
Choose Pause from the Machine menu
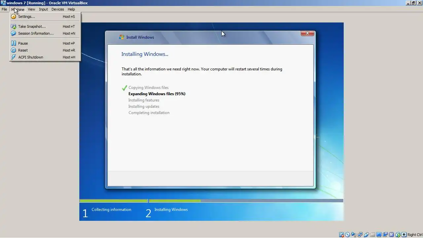tap(45, 43)
